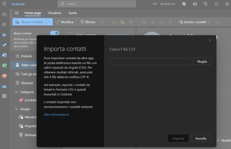The image size is (231, 149).
Task: Click the Importa button
Action: (x=178, y=138)
